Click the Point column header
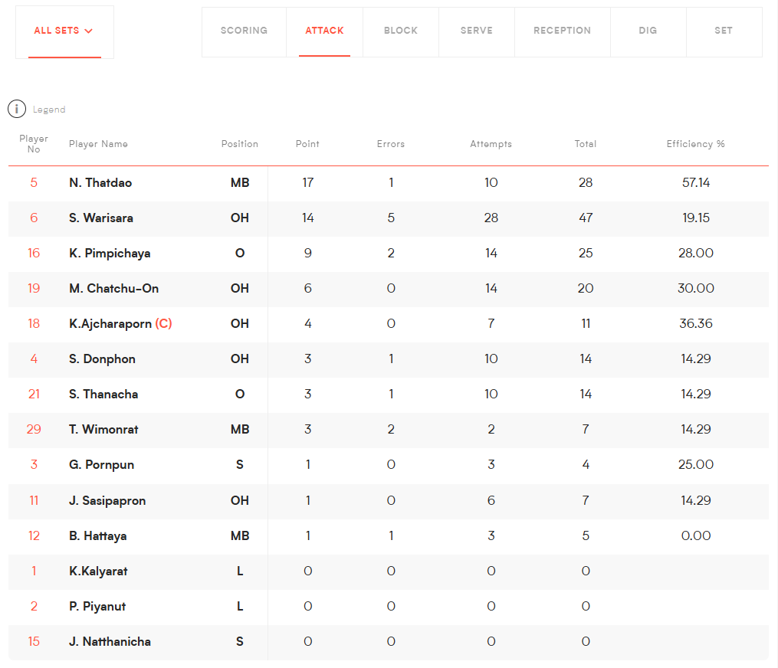This screenshot has height=668, width=778. point(307,144)
